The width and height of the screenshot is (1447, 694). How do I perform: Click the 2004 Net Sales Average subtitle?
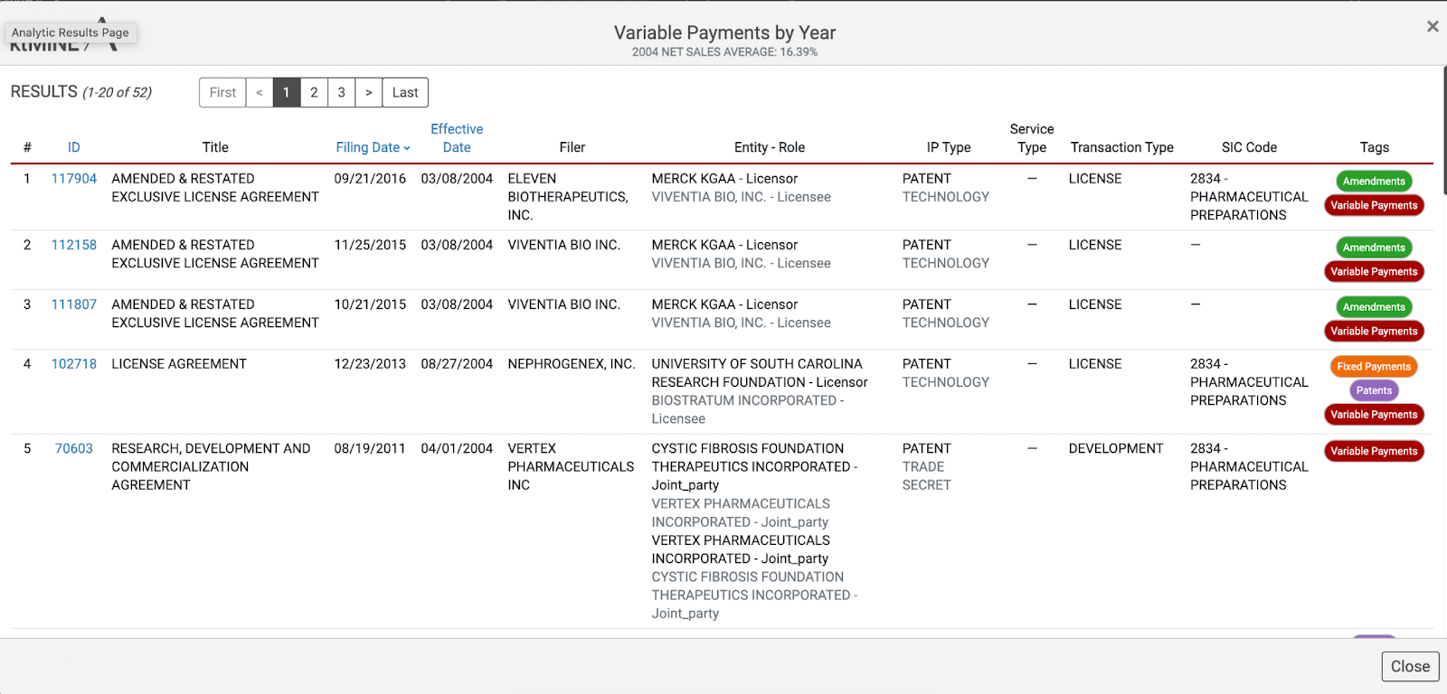point(724,52)
